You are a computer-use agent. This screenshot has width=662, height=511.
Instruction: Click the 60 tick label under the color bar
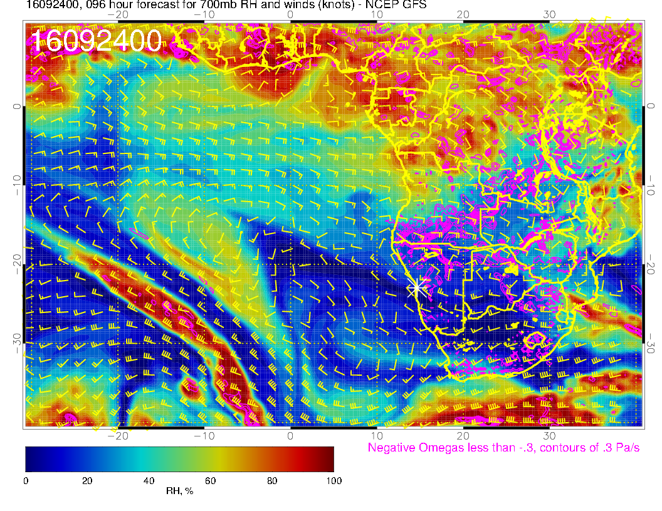[210, 481]
